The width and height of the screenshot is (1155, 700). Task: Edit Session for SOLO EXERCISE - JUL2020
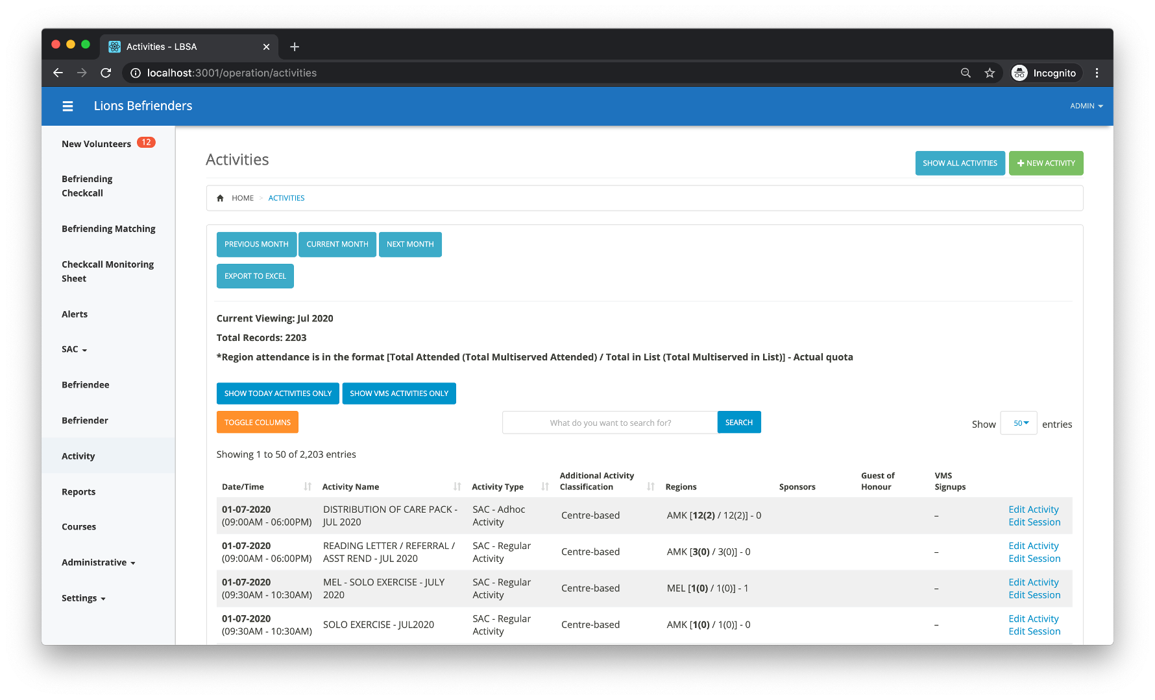(1034, 631)
